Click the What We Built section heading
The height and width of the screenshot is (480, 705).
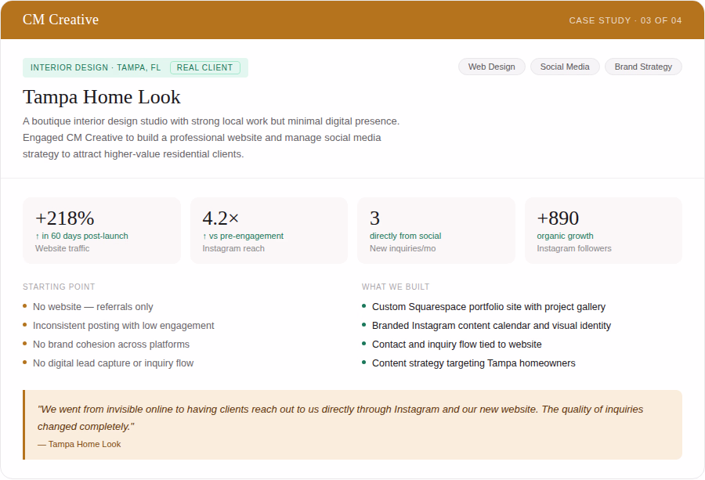(396, 287)
